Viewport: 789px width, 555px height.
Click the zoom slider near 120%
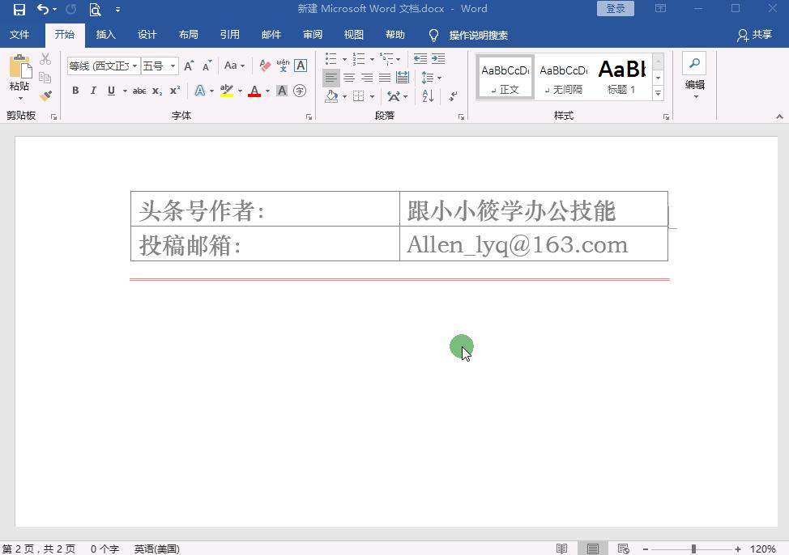693,548
